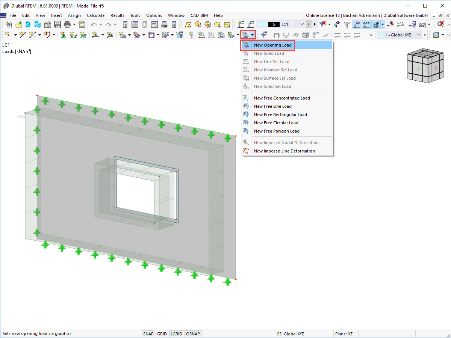
Task: Toggle Show Load Values x.xx button
Action: 366,24
